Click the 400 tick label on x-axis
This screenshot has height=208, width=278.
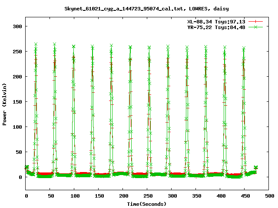click(220, 196)
